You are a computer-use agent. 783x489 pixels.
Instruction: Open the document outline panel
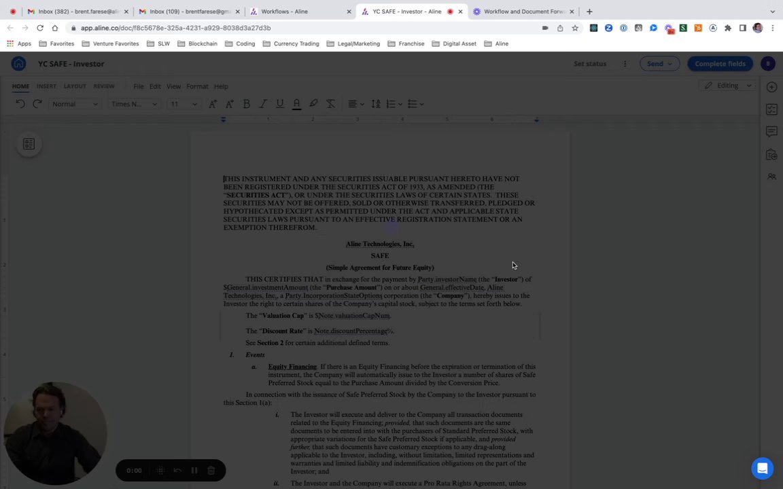[x=29, y=144]
